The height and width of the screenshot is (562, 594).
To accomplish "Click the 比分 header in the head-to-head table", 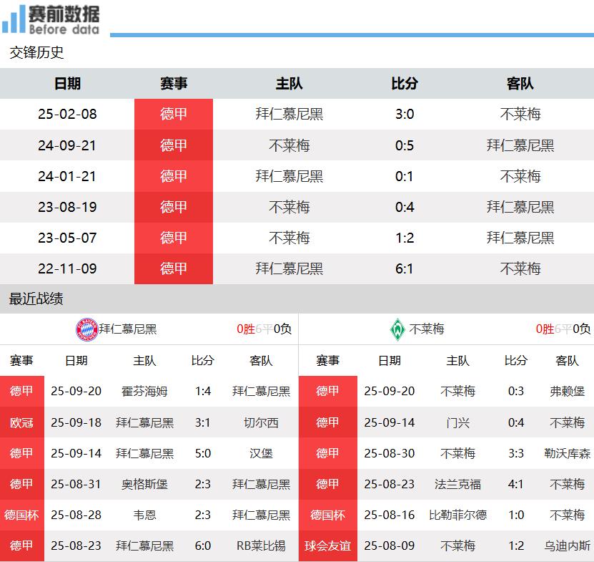I will pos(404,84).
